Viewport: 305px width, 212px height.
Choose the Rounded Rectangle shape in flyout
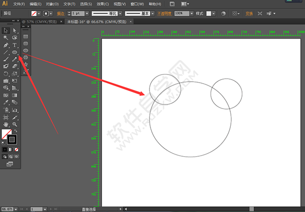[25, 43]
